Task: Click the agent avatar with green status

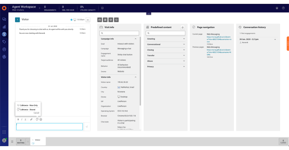Action: (x=4, y=140)
